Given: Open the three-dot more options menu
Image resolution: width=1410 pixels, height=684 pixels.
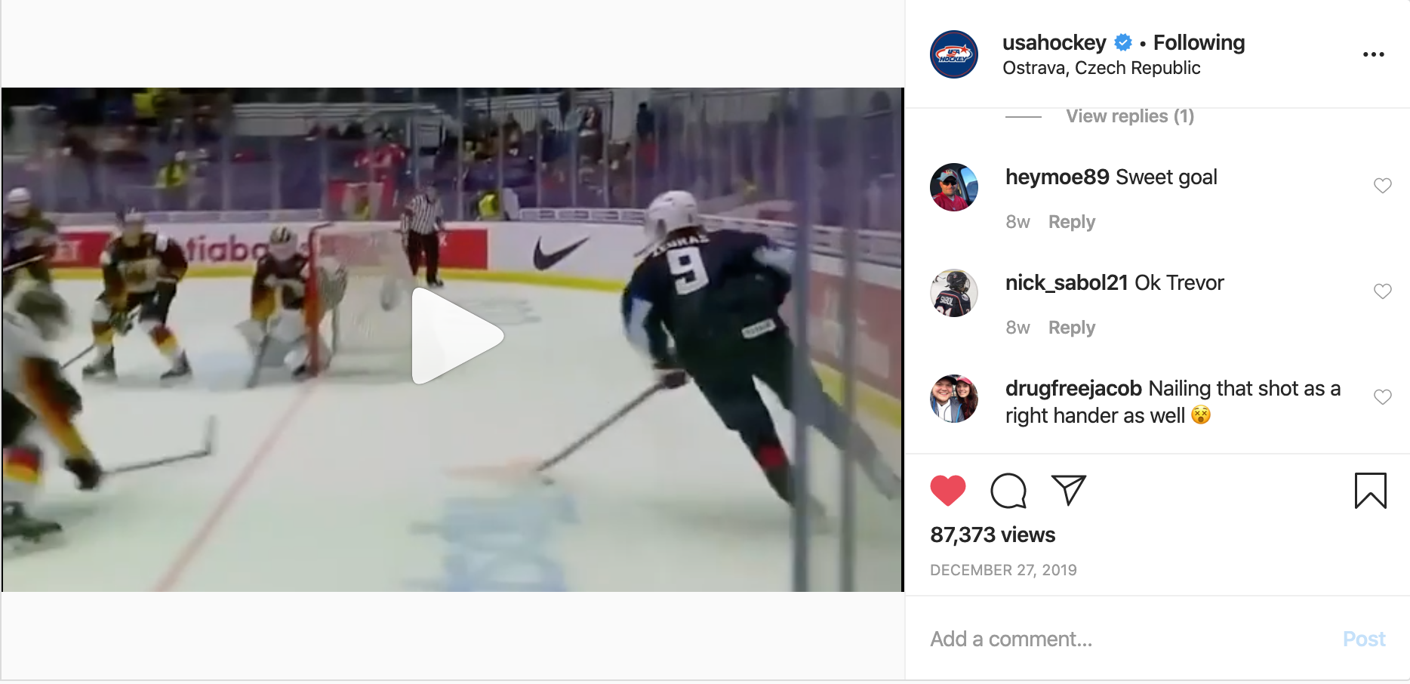Looking at the screenshot, I should click(1374, 54).
